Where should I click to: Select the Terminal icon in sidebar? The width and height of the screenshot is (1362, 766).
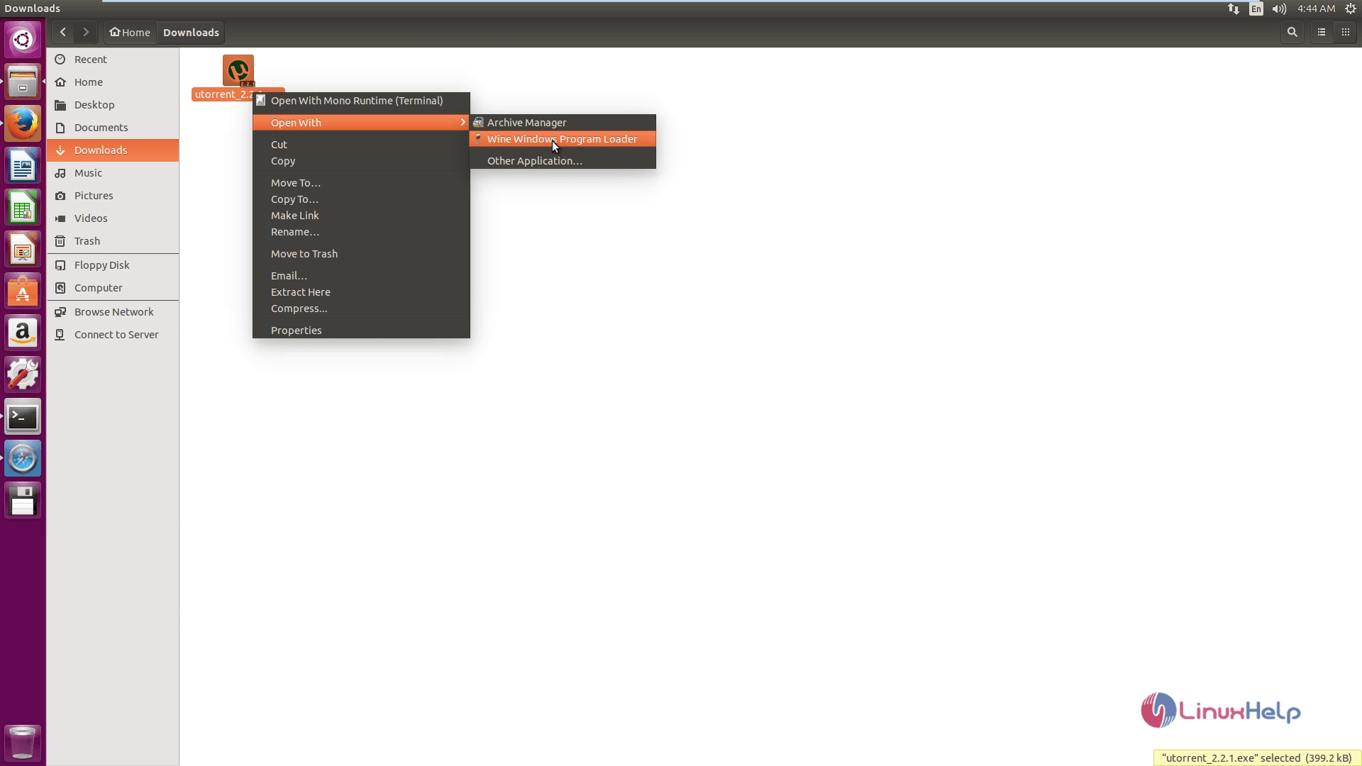pyautogui.click(x=23, y=416)
